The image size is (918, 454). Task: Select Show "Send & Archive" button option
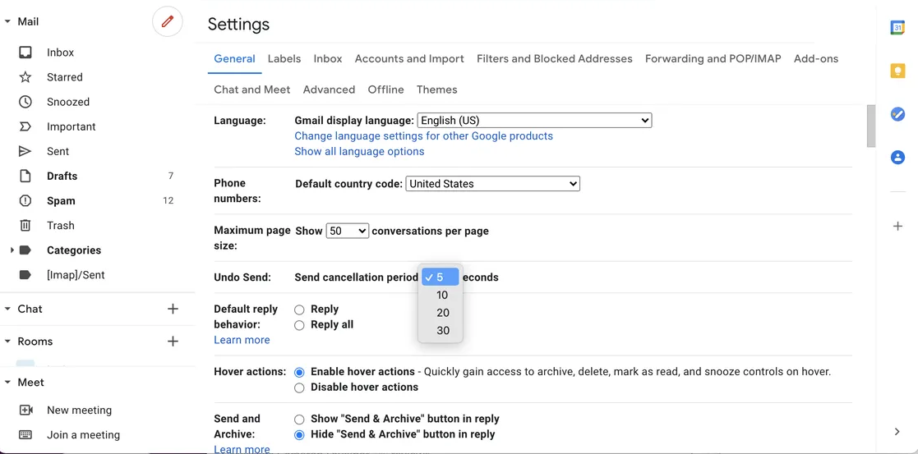299,420
